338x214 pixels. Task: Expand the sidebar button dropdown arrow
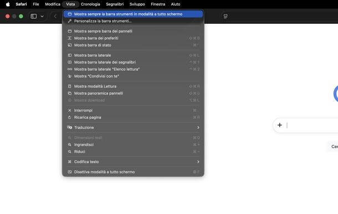tap(42, 17)
